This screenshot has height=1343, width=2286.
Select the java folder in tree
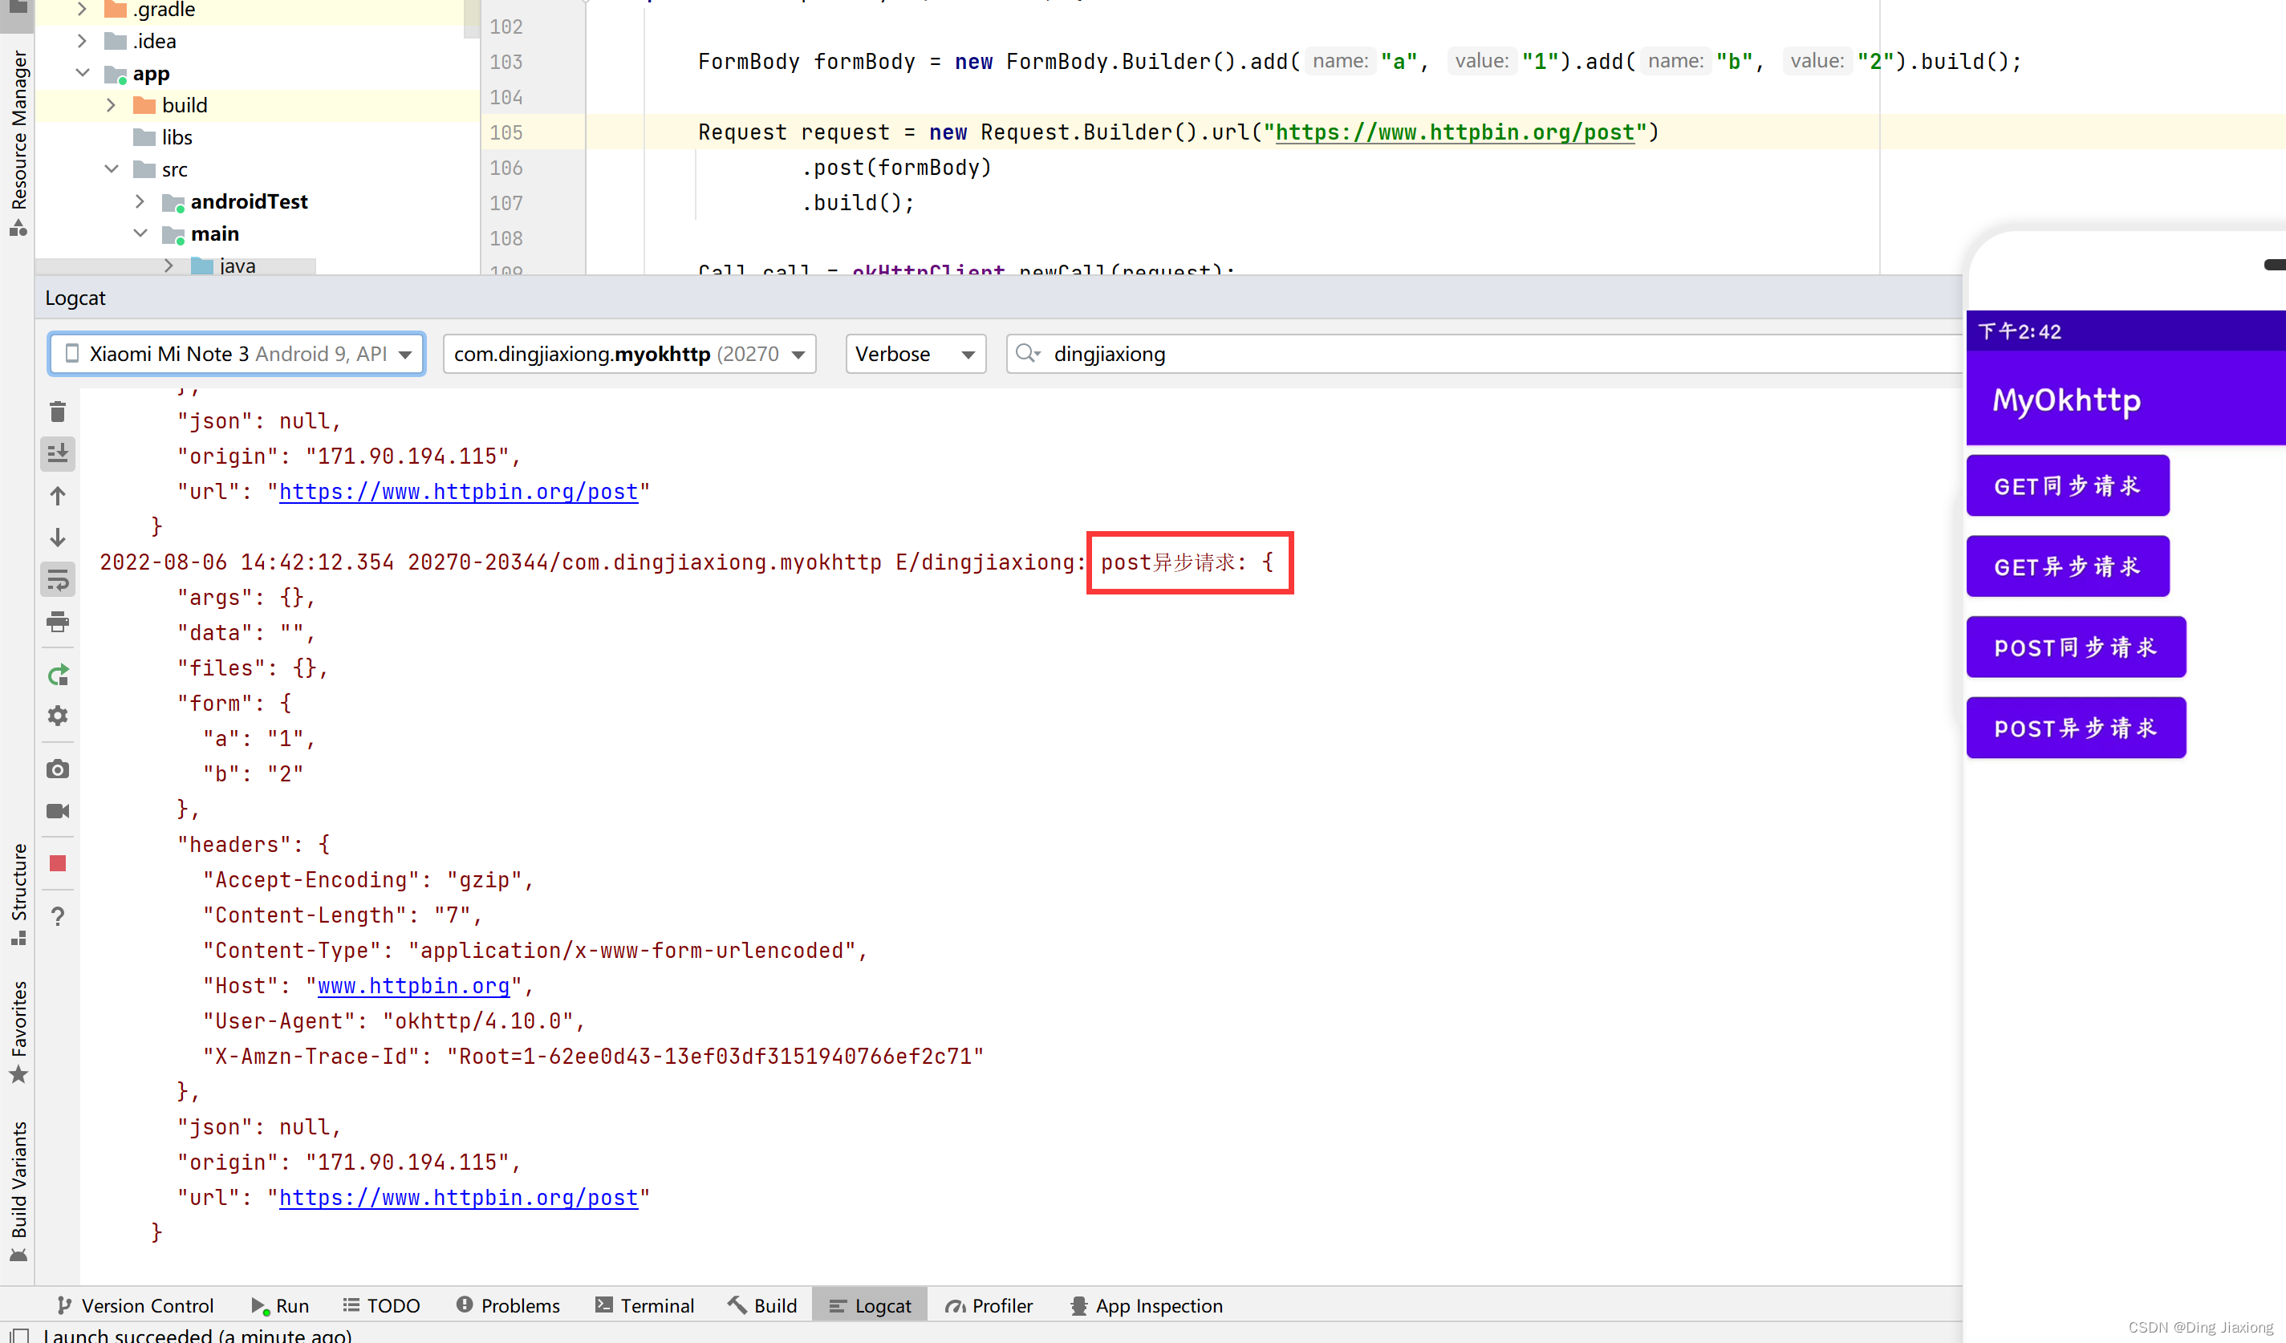pos(223,266)
